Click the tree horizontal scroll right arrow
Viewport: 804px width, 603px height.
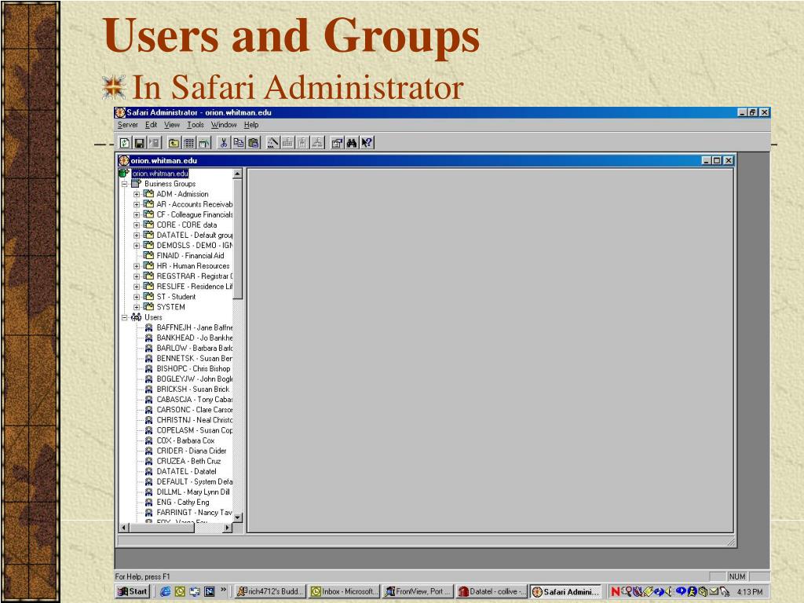[227, 527]
